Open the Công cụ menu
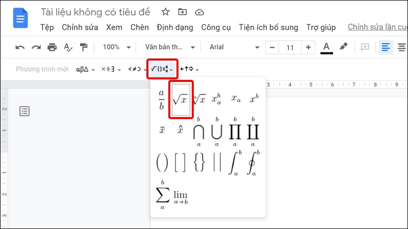408x229 pixels. (216, 27)
